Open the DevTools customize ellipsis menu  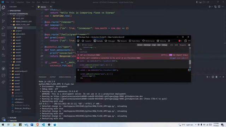189,41
